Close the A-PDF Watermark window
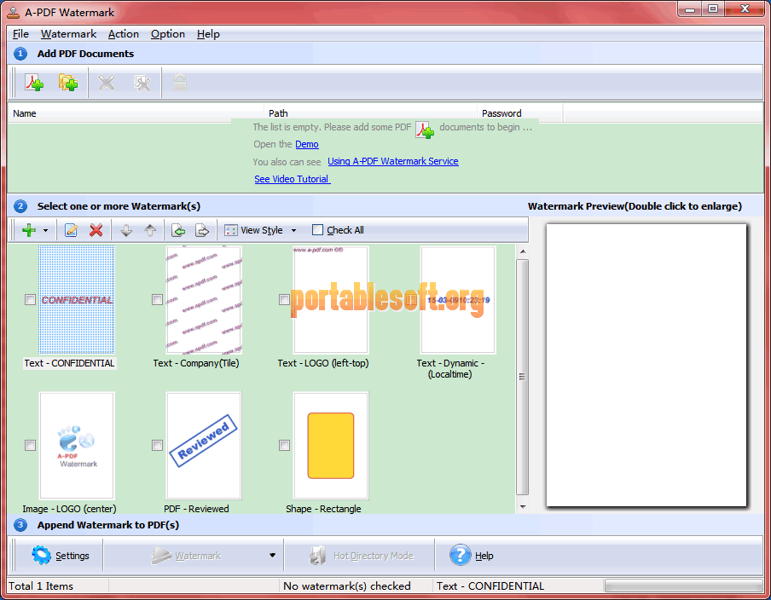The height and width of the screenshot is (600, 771). (x=745, y=9)
